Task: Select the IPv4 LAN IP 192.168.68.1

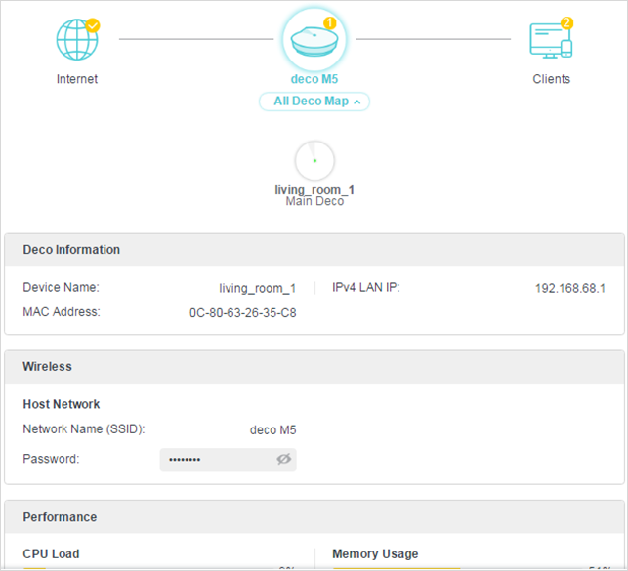Action: [570, 288]
